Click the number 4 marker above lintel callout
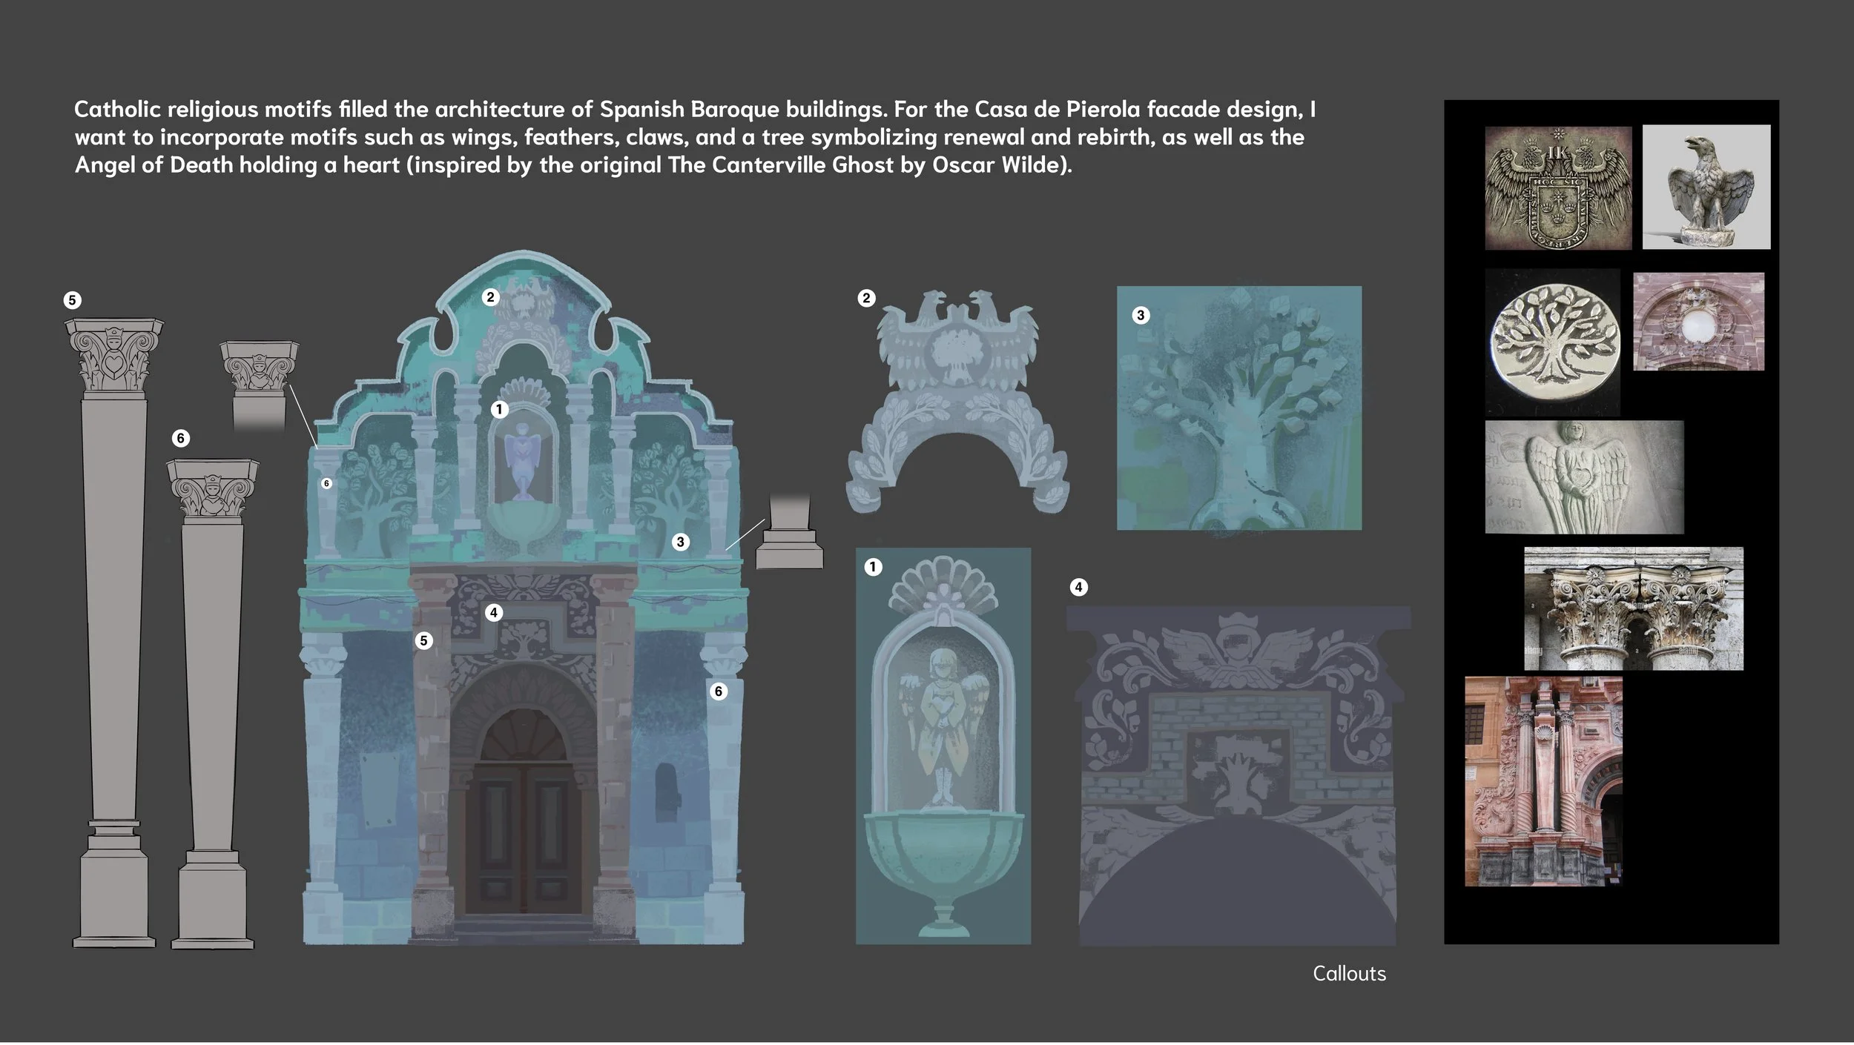The image size is (1854, 1045). 1078,588
